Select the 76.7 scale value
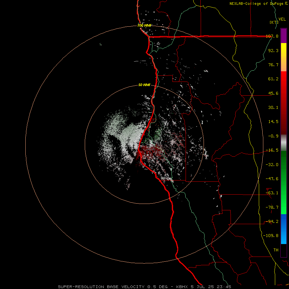 click(x=273, y=65)
